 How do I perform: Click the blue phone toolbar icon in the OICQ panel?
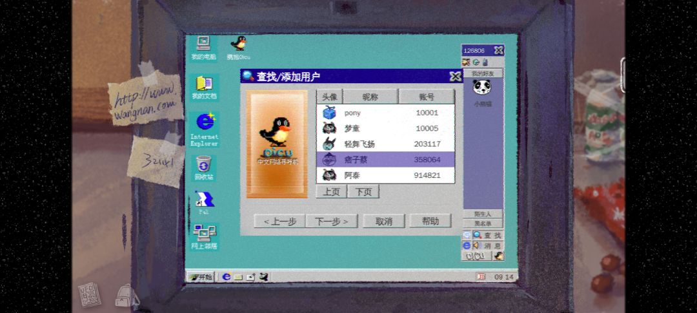[485, 62]
